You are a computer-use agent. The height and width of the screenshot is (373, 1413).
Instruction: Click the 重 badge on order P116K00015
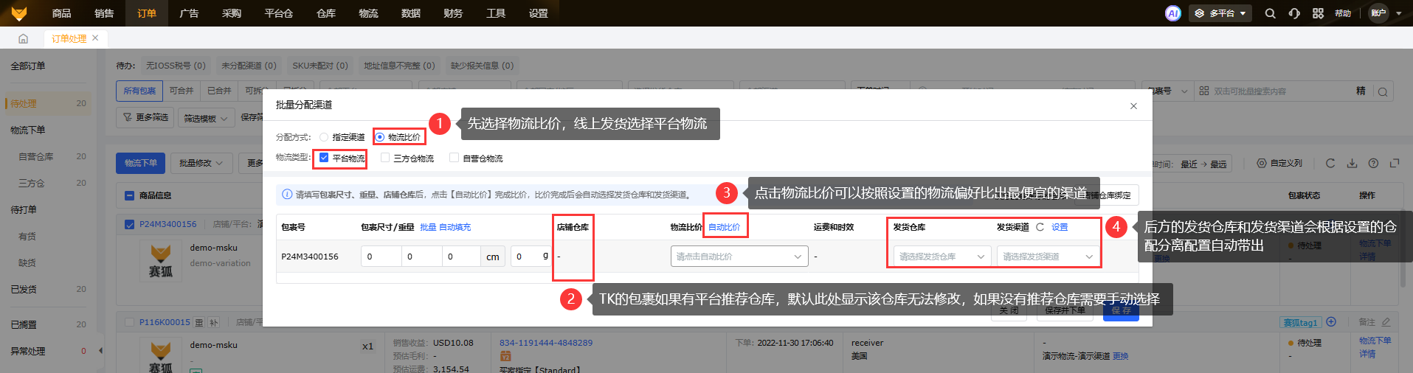199,323
